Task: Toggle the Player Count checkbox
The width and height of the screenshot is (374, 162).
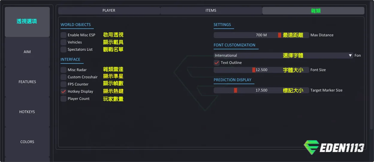Action: (64, 99)
